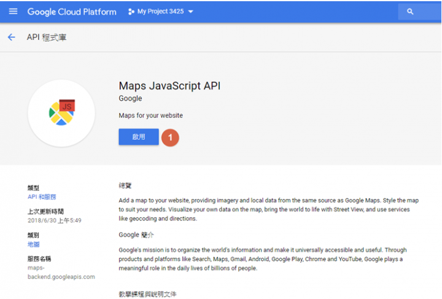The height and width of the screenshot is (299, 442).
Task: Open the API 和服務 type link
Action: [x=42, y=196]
